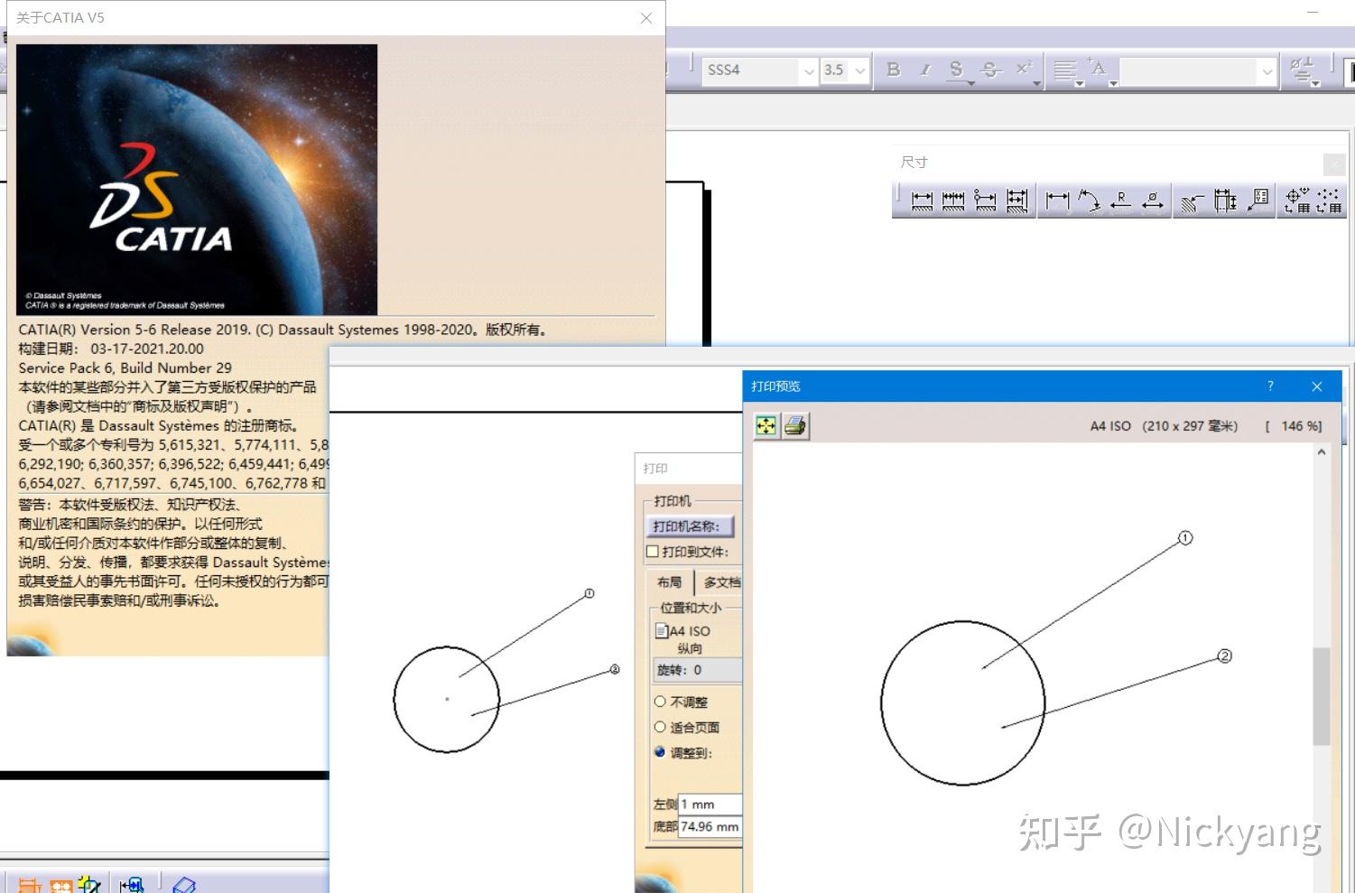Switch to the 多文档 tab

point(720,581)
